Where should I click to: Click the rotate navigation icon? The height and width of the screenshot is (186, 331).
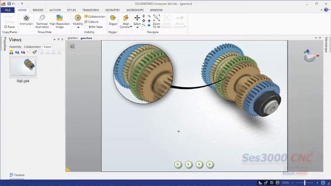[144, 16]
